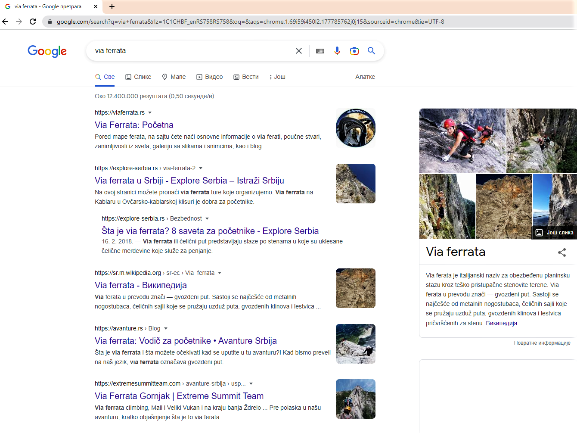Click the Google logo
The image size is (577, 433).
pos(47,51)
